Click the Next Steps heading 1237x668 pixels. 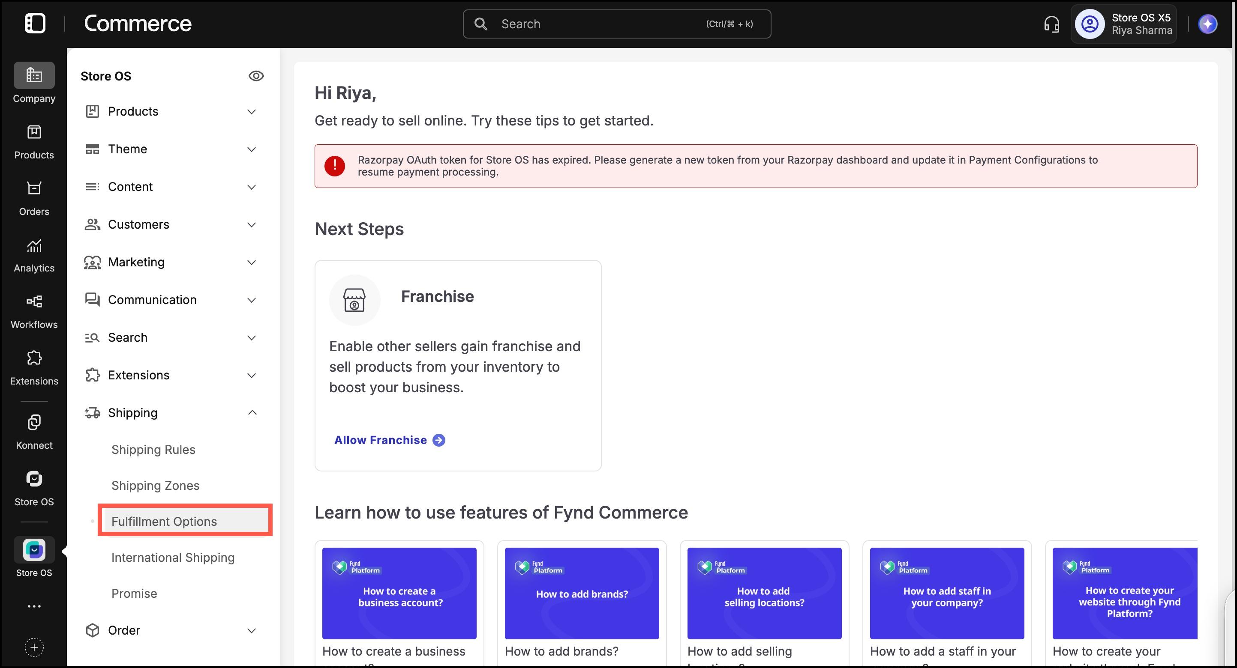pyautogui.click(x=359, y=229)
